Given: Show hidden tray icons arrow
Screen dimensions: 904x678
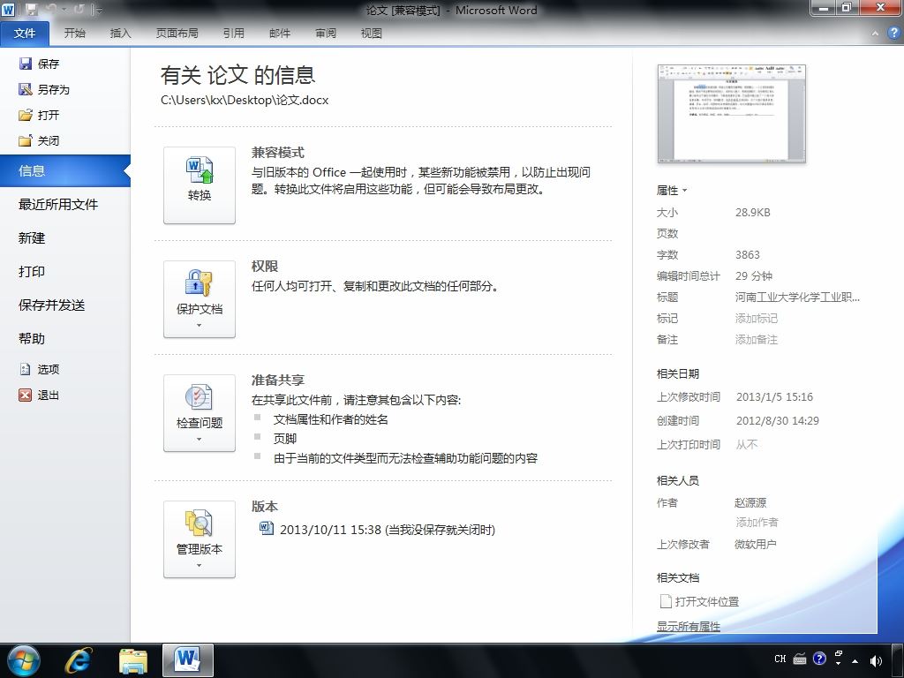Looking at the screenshot, I should pyautogui.click(x=855, y=660).
